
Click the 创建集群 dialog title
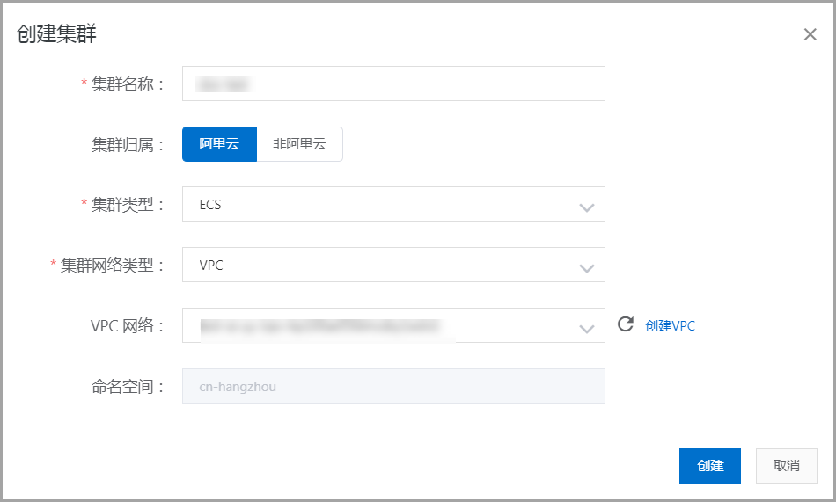click(56, 33)
